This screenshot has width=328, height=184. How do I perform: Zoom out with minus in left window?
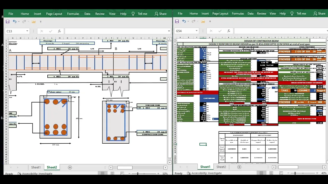point(130,174)
